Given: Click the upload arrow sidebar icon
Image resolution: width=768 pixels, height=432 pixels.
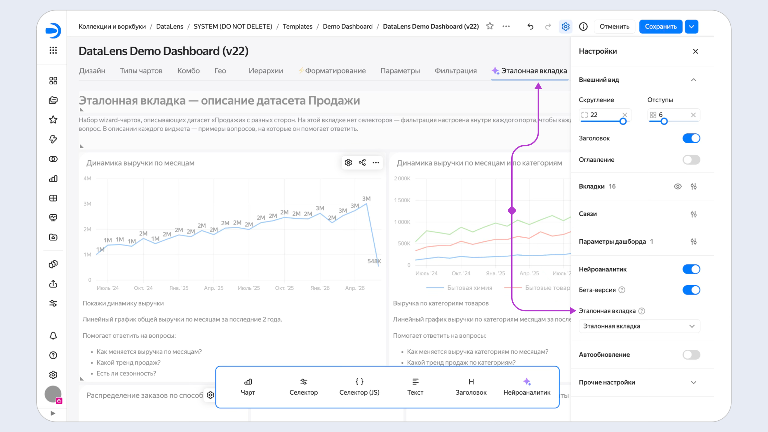Looking at the screenshot, I should point(53,284).
